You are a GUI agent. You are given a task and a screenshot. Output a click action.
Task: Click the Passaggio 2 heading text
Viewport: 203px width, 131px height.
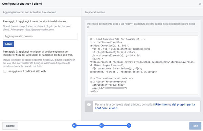tap(38, 53)
